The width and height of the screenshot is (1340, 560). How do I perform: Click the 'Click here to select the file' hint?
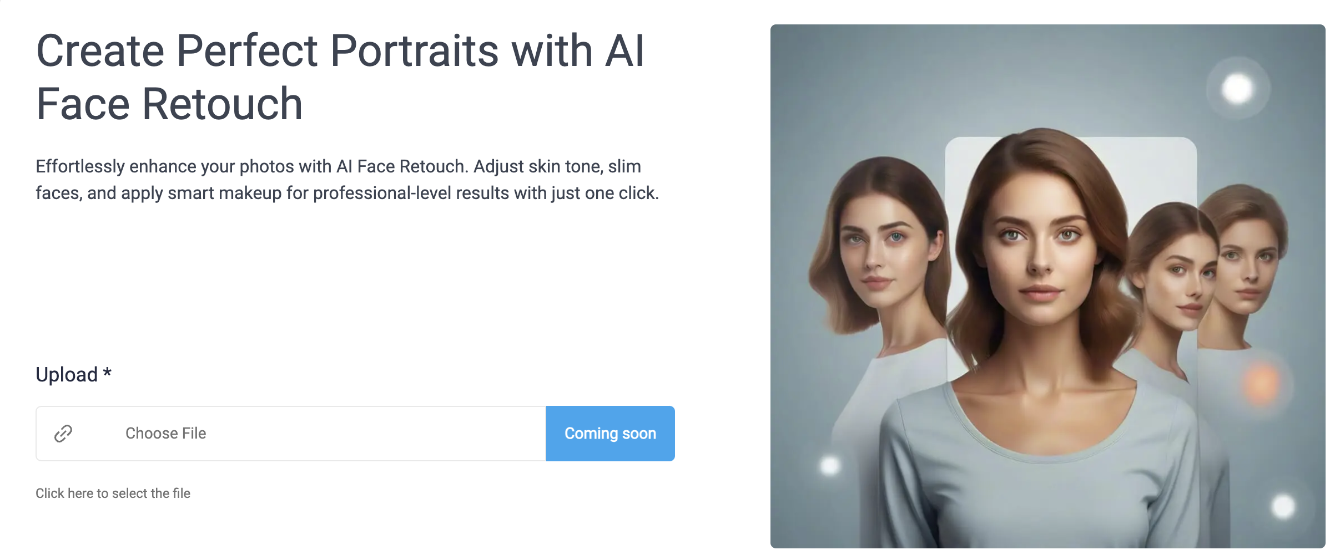113,493
